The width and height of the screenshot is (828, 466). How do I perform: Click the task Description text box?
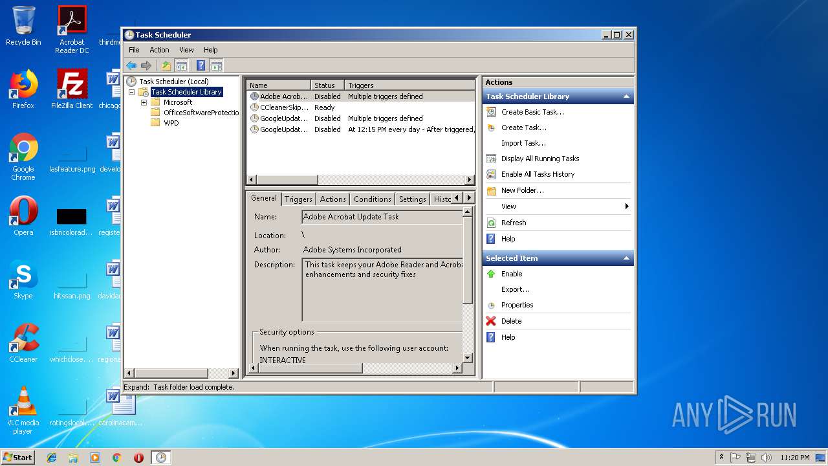point(382,290)
